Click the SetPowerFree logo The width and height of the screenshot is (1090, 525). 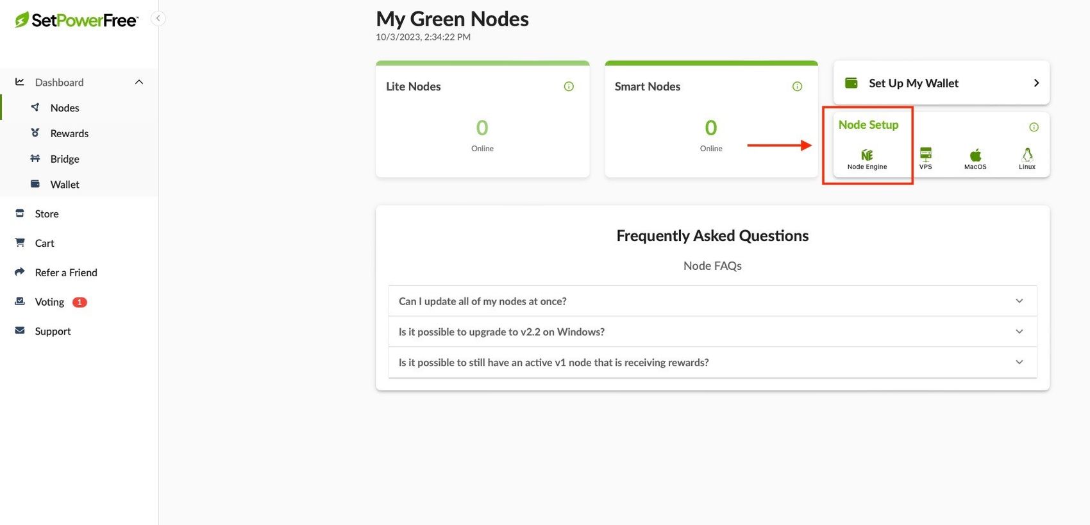click(76, 20)
